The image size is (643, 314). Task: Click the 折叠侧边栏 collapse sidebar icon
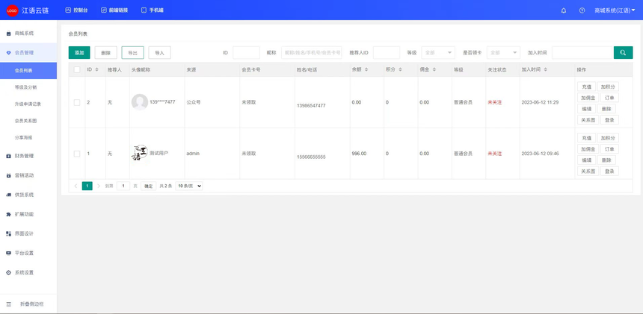9,304
